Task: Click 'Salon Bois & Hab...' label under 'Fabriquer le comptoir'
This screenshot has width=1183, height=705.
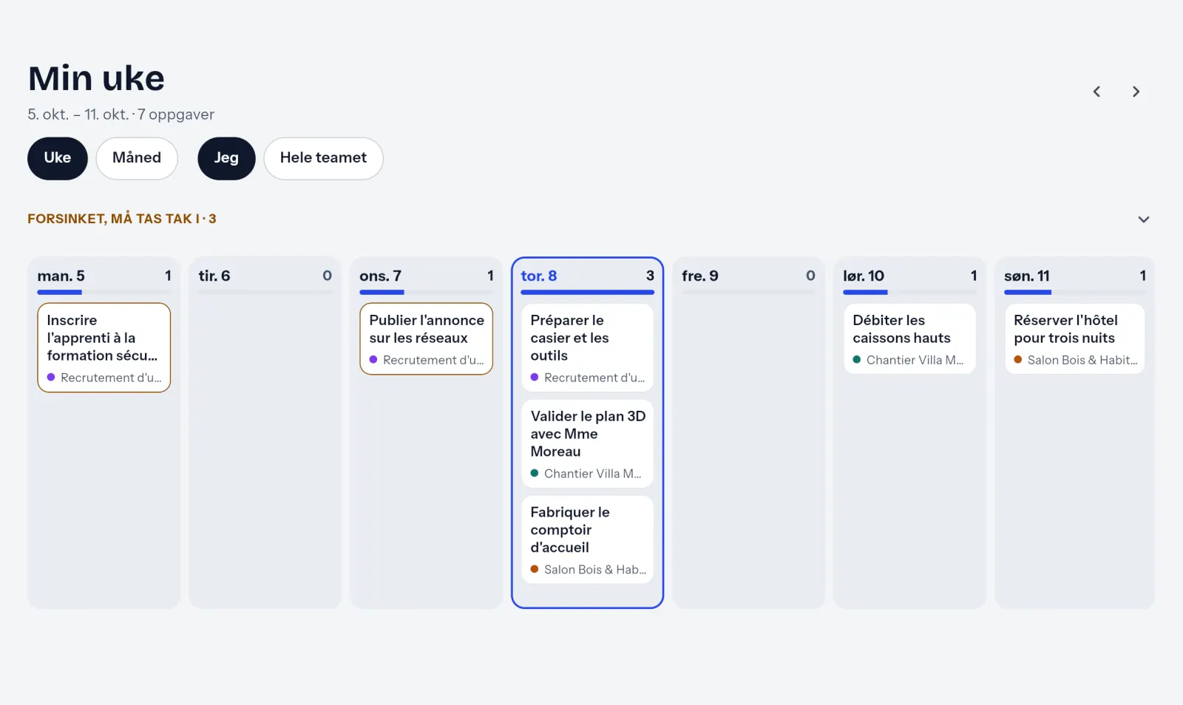Action: [x=595, y=570]
